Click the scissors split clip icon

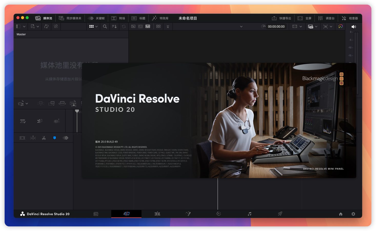pyautogui.click(x=44, y=138)
